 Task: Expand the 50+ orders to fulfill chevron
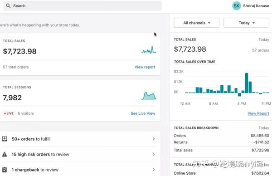tap(154, 139)
